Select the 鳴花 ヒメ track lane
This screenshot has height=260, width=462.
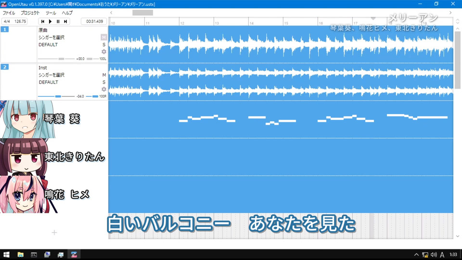pos(281,195)
